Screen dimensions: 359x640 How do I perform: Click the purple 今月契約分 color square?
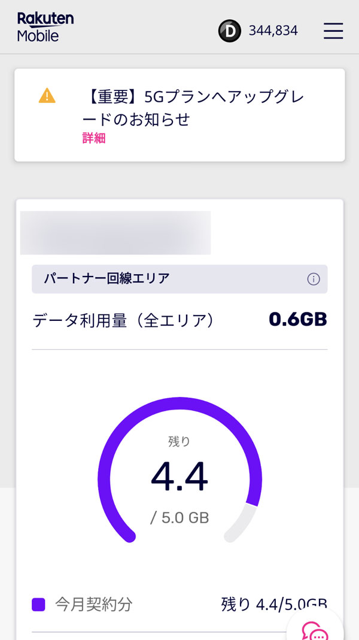pos(39,604)
